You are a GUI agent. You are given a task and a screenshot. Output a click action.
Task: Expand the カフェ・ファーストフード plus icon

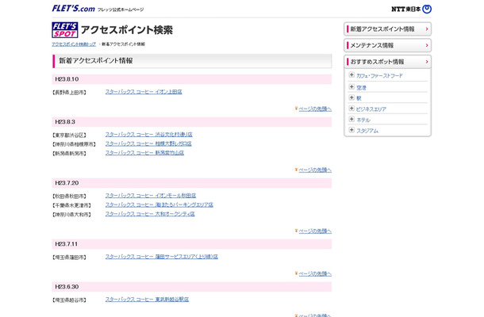point(351,75)
